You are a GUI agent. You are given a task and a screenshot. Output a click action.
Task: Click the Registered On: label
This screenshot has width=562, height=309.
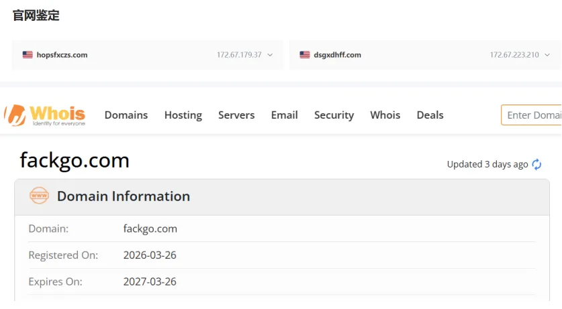(63, 255)
